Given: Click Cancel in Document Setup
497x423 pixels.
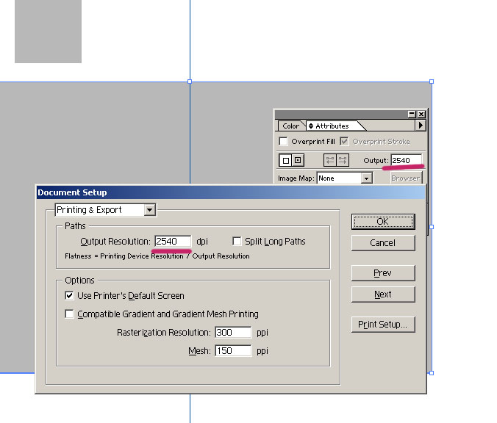Looking at the screenshot, I should (x=383, y=243).
